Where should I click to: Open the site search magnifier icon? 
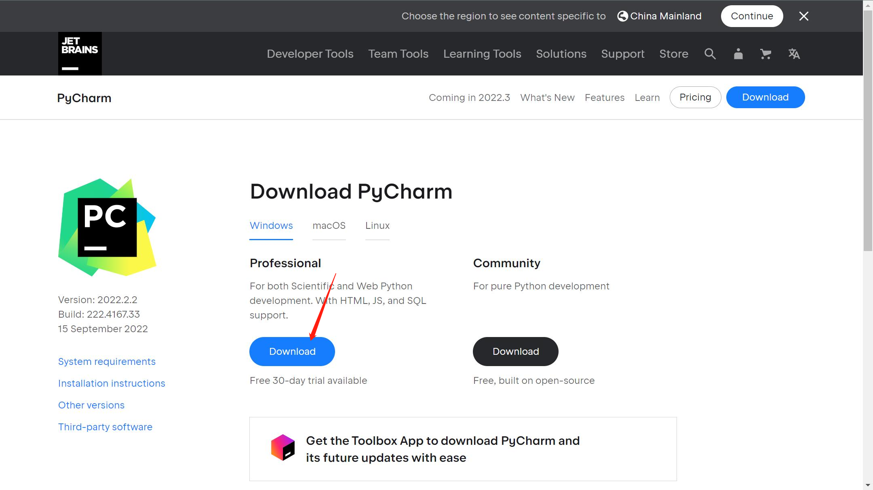(x=710, y=54)
